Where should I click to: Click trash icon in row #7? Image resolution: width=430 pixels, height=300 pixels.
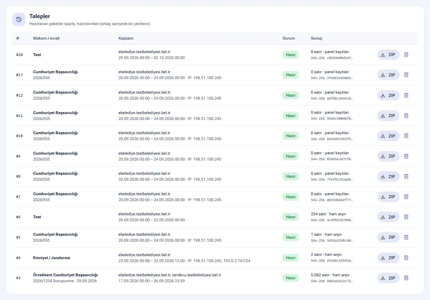pyautogui.click(x=406, y=197)
